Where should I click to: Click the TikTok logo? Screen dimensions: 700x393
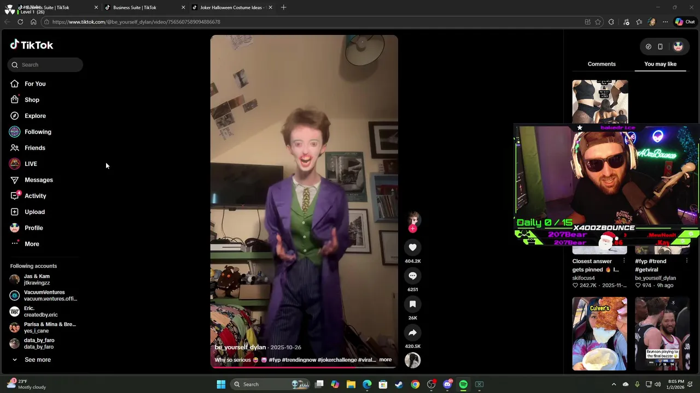32,45
